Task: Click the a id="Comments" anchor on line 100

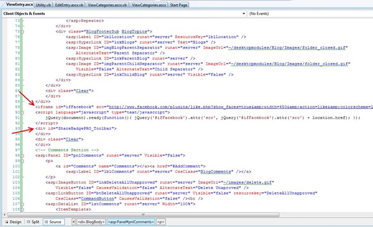Action: click(131, 166)
